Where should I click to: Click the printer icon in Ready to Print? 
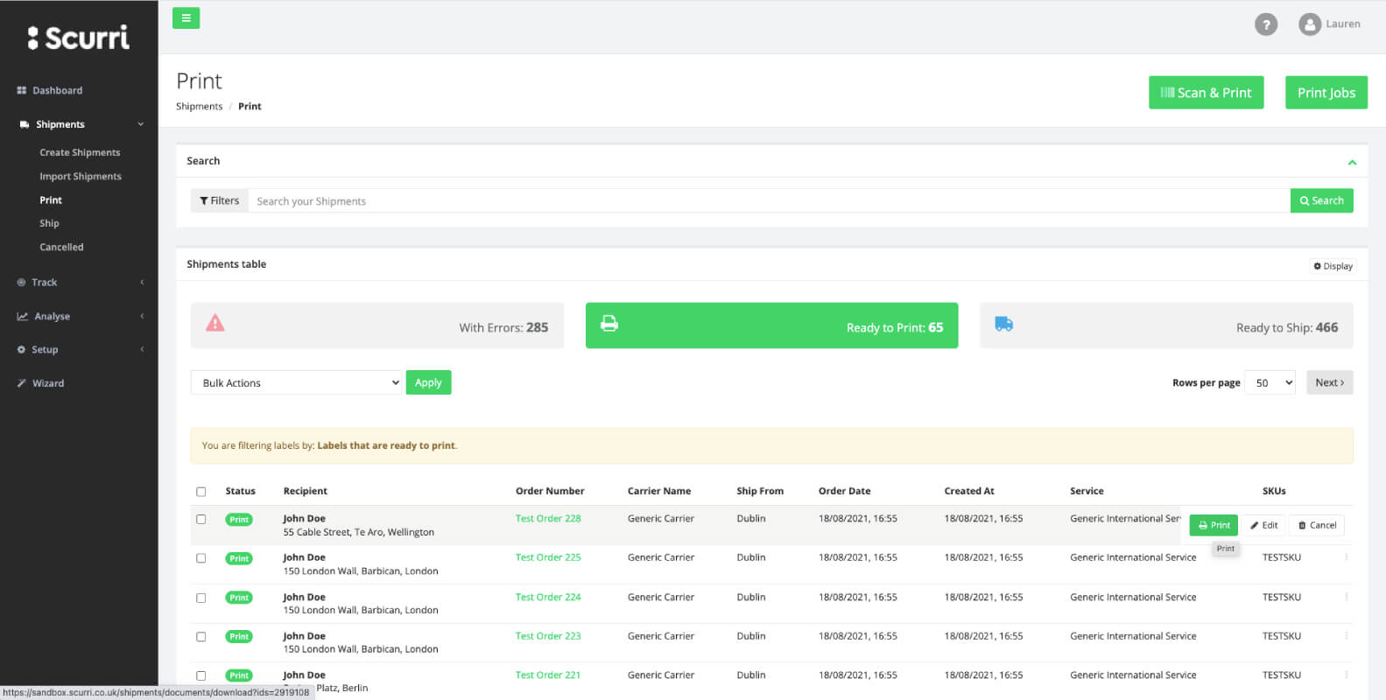609,324
